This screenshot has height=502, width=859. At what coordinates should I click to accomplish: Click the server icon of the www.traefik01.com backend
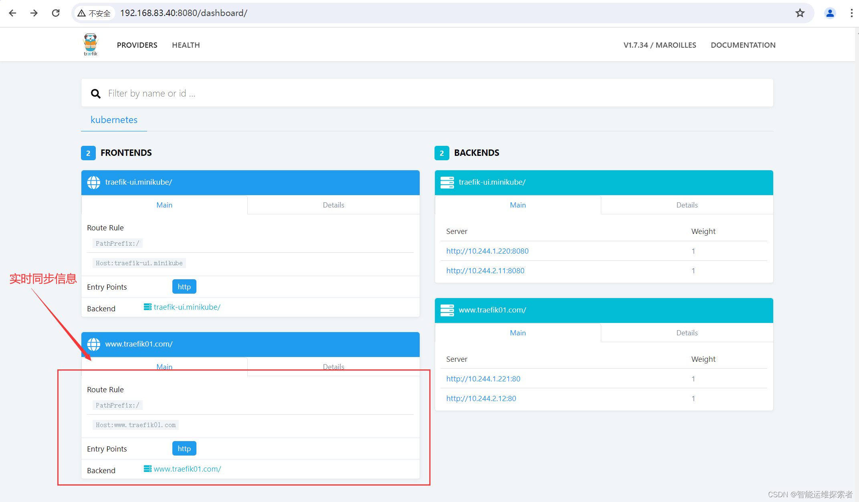tap(447, 310)
